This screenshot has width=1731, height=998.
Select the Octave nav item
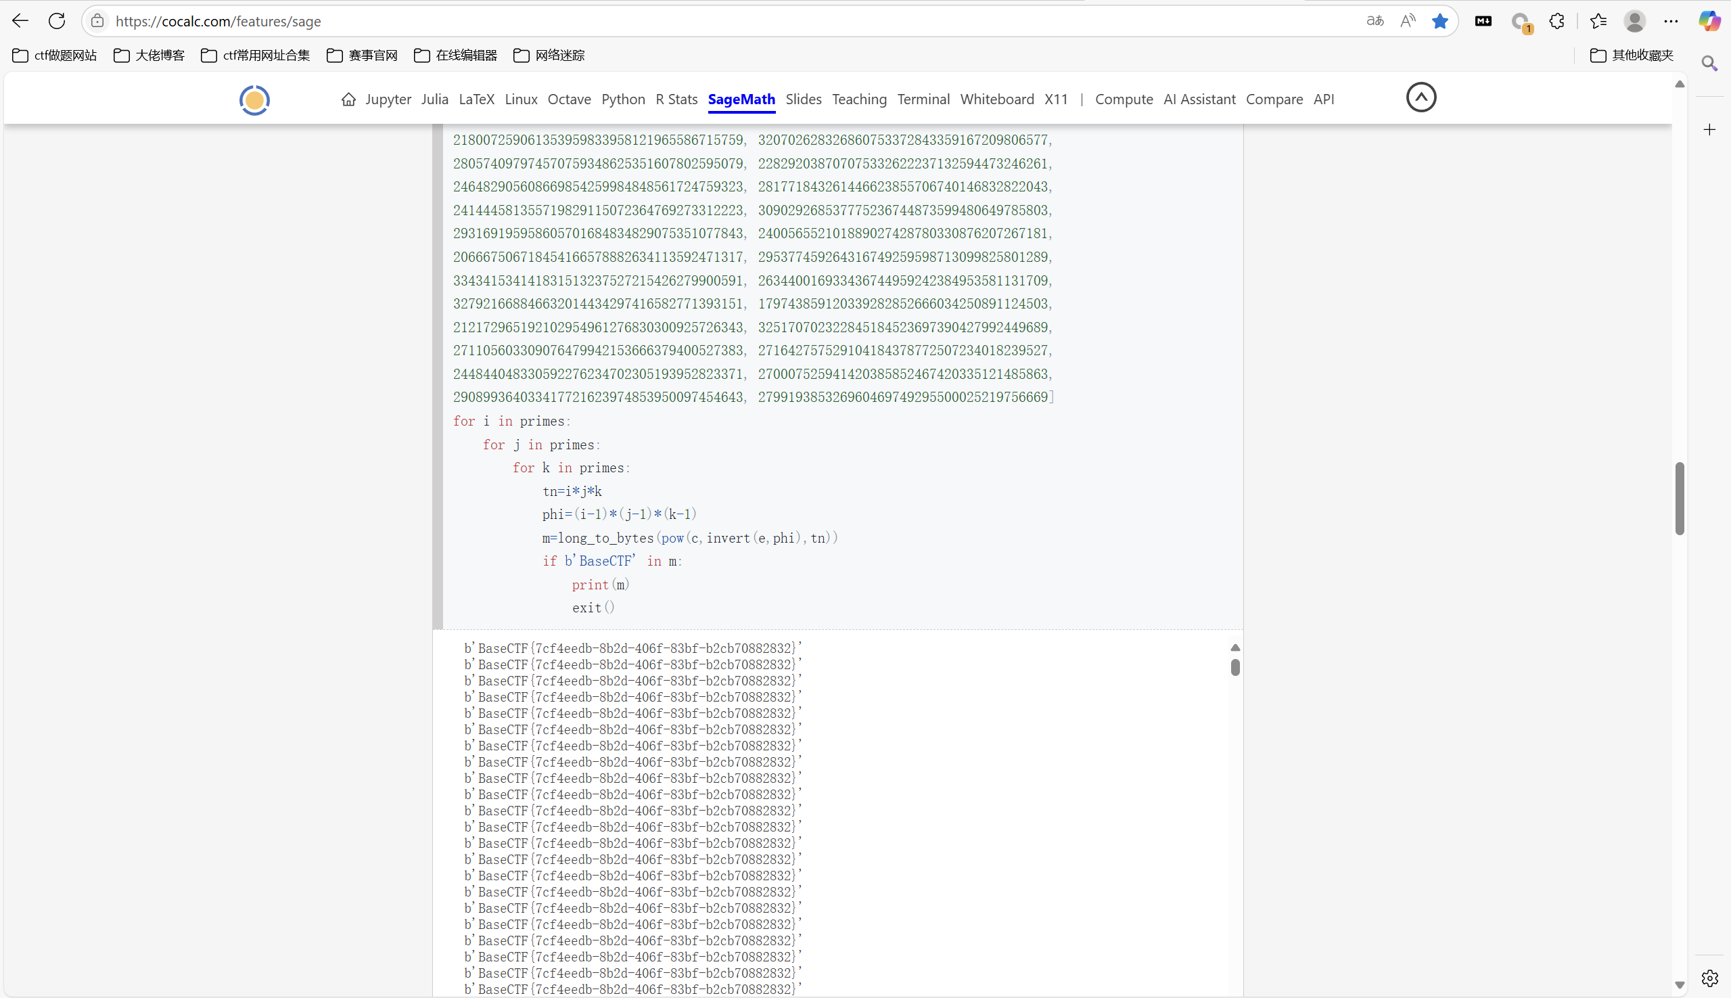click(x=569, y=99)
